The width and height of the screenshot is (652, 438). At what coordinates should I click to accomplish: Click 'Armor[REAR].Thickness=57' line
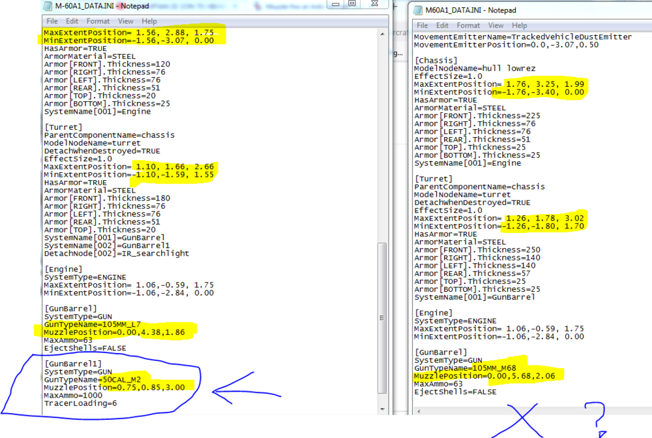pyautogui.click(x=472, y=274)
